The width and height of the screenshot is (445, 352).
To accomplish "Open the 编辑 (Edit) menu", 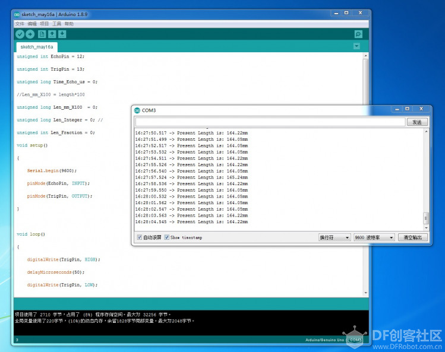I will tap(32, 24).
